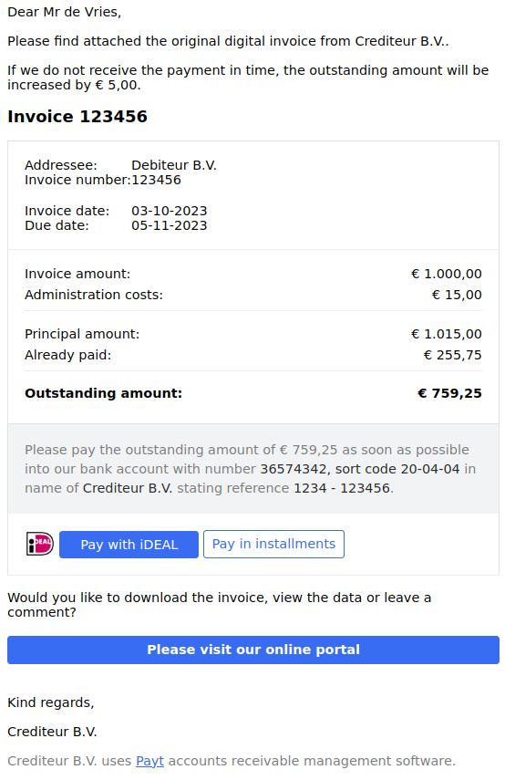This screenshot has width=505, height=780.
Task: Click the Crediteur B.V. signature line
Action: (x=52, y=732)
